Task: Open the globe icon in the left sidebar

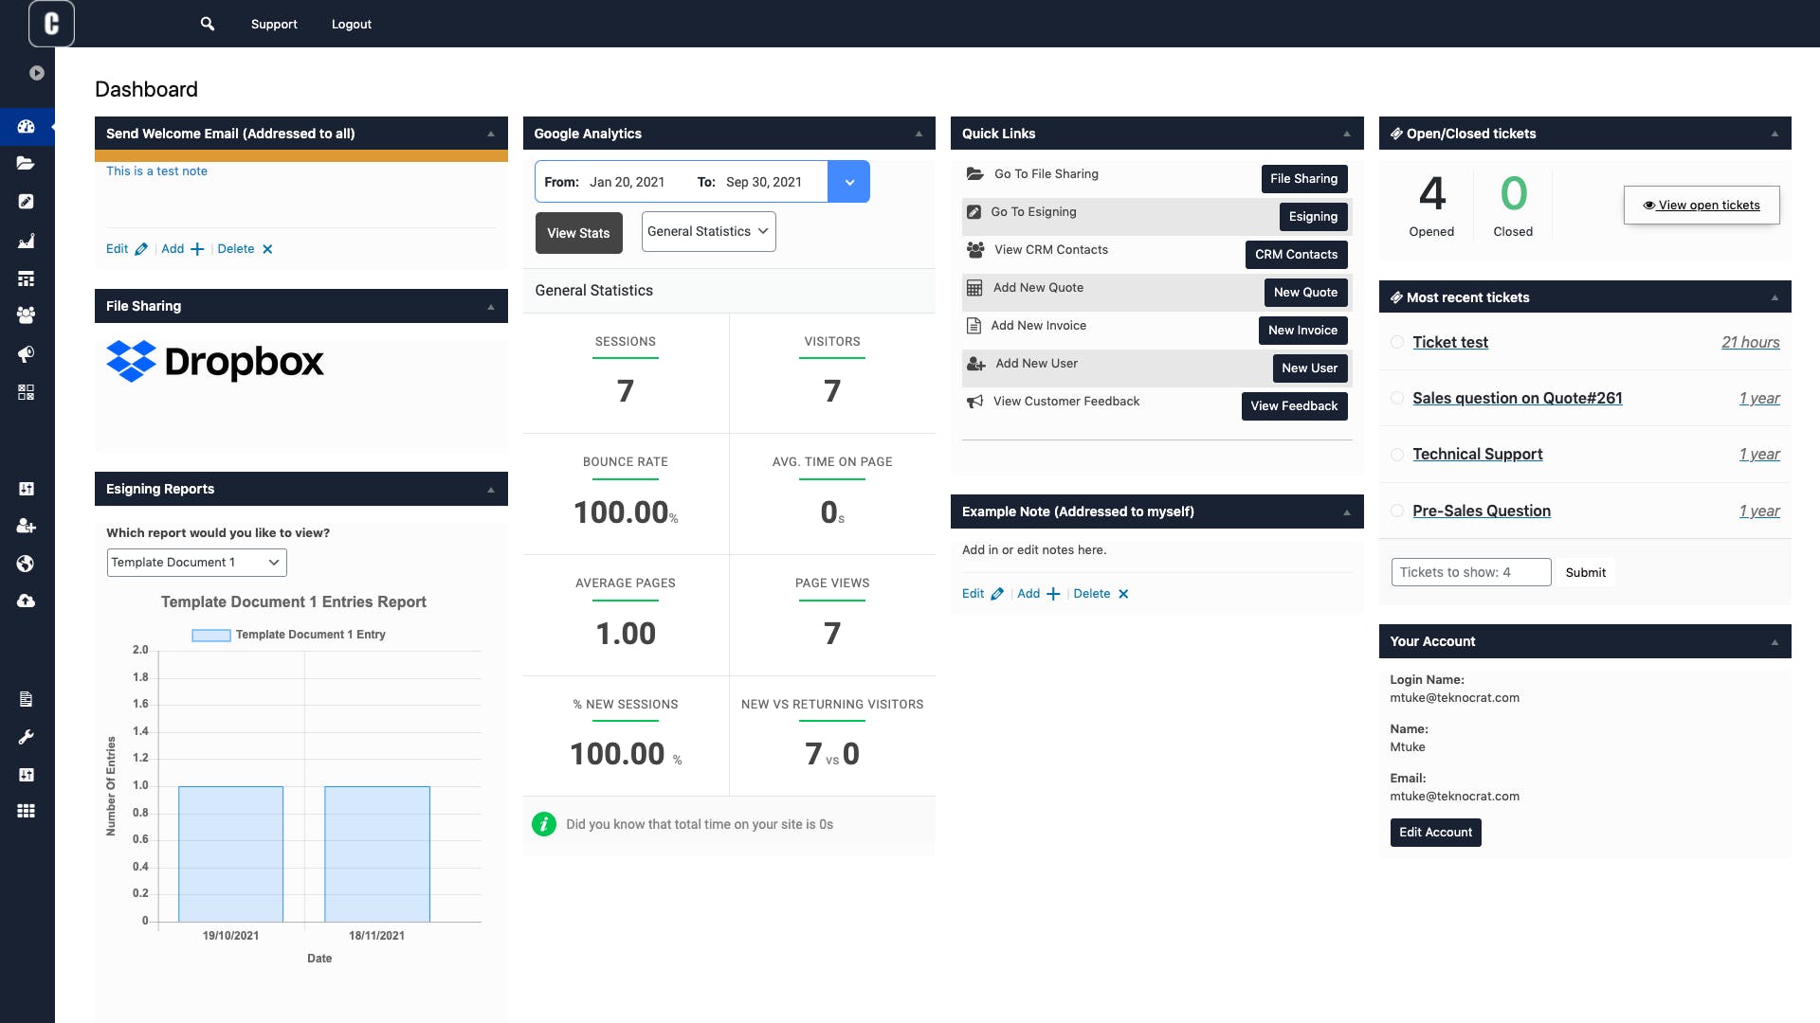Action: (26, 564)
